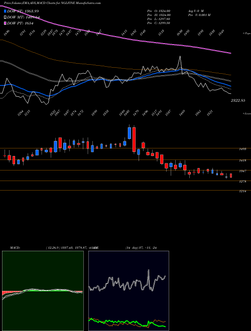Click the white DOW MT legend swatch
Screen dimensions: 251x331
tap(5, 18)
